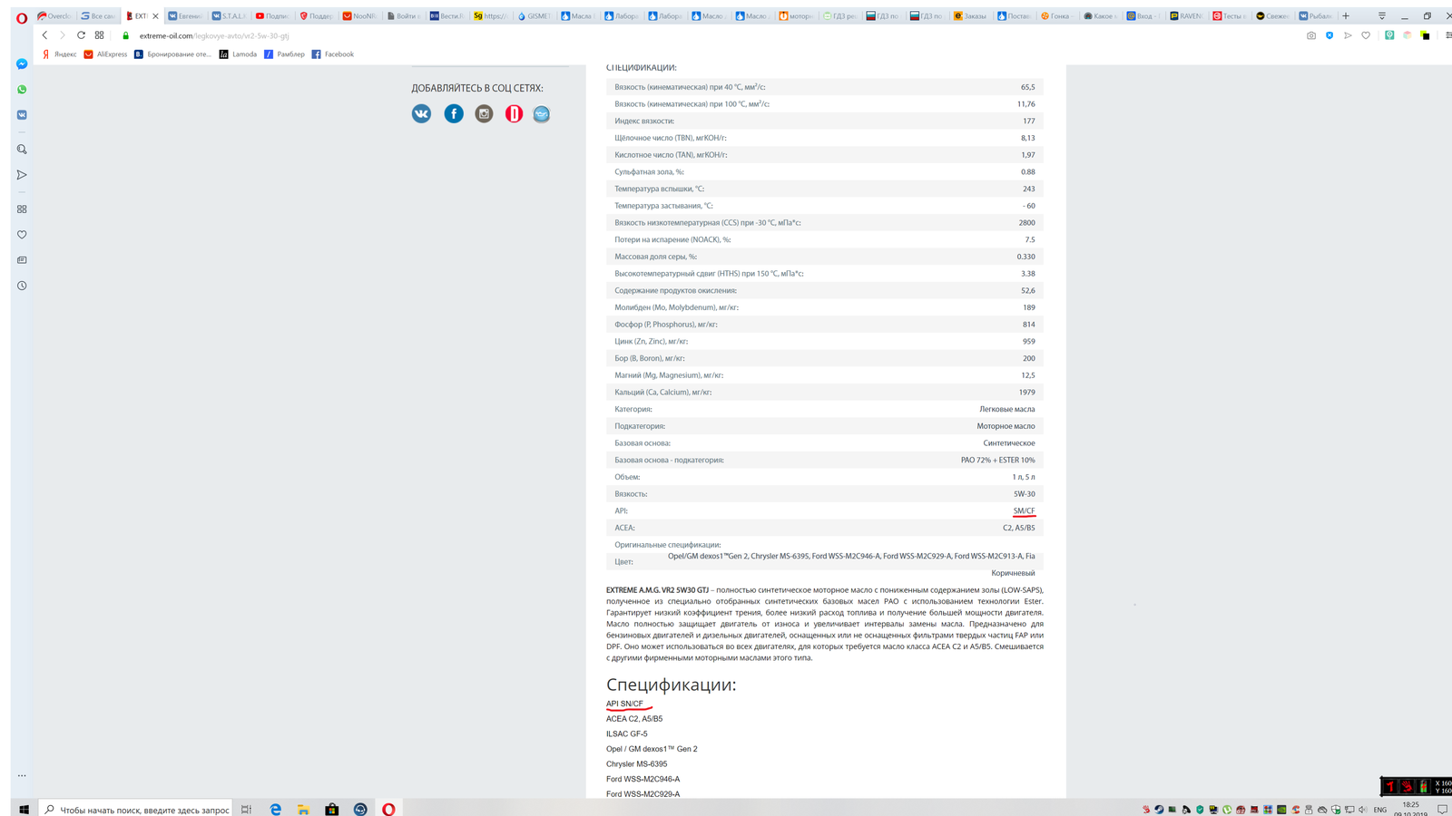Switch to the Overclockers tab
Viewport: 1452px width, 816px height.
(x=54, y=16)
